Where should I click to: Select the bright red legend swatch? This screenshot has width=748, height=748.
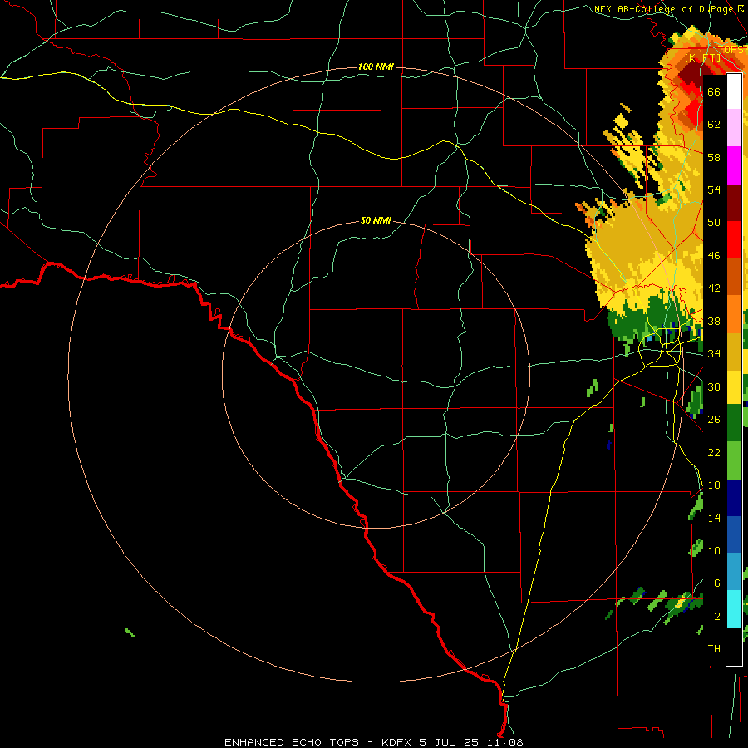click(x=734, y=239)
